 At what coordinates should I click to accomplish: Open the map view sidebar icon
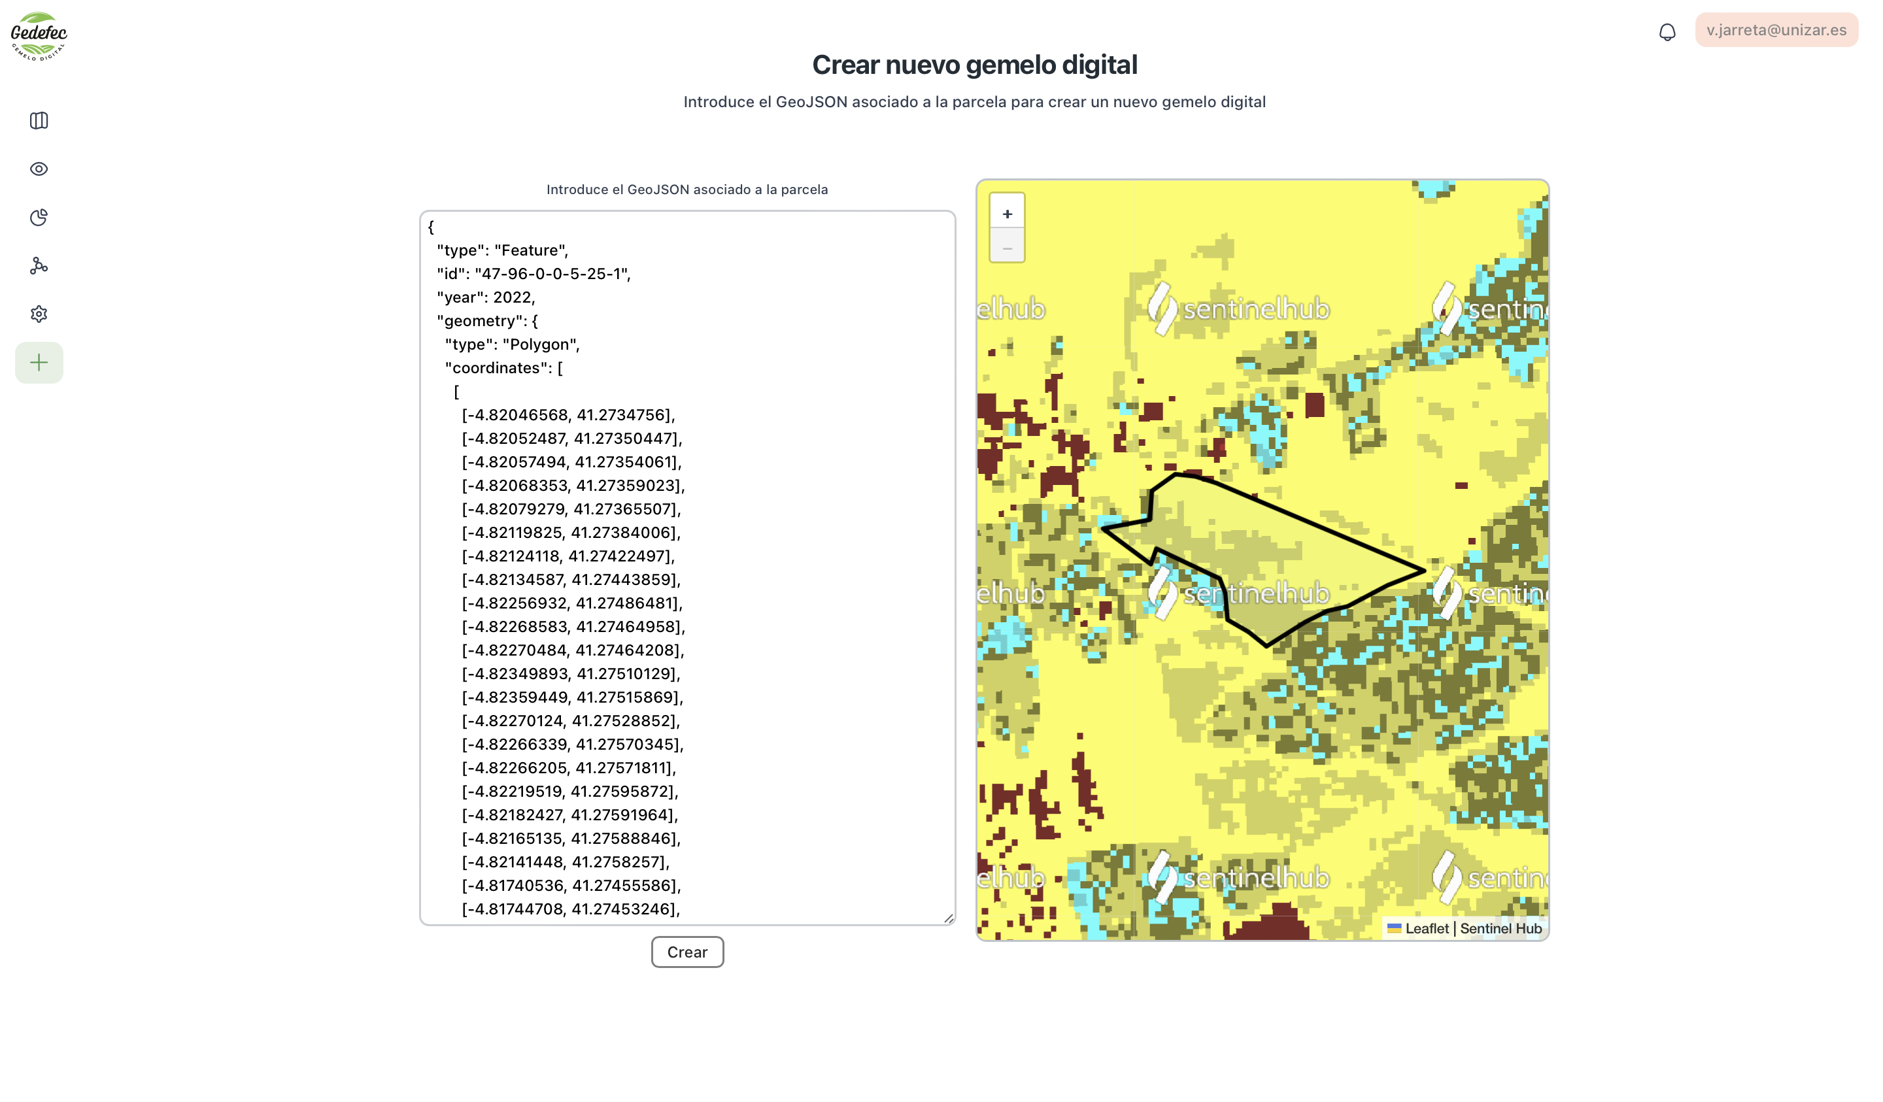(39, 121)
